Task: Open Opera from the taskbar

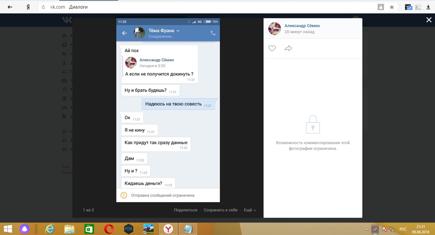Action: click(x=109, y=229)
